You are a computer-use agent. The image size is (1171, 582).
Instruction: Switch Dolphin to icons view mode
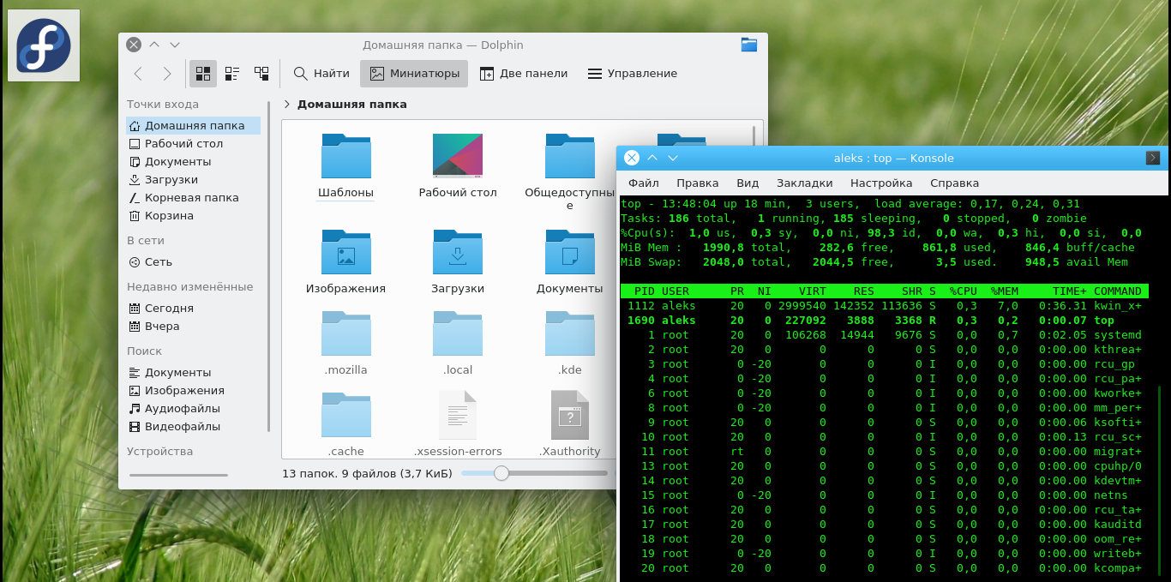(203, 74)
